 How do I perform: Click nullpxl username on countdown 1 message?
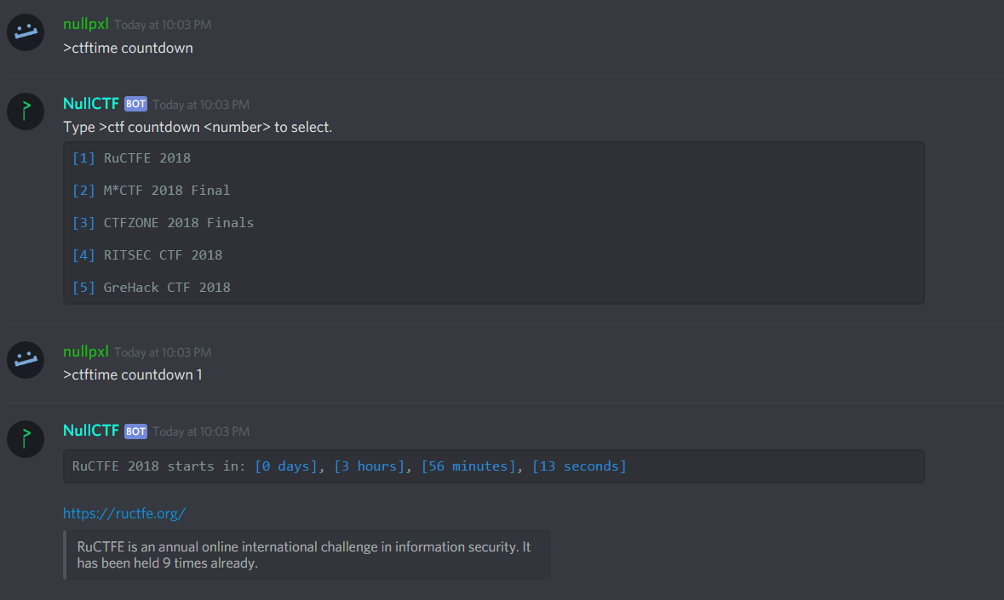(86, 351)
